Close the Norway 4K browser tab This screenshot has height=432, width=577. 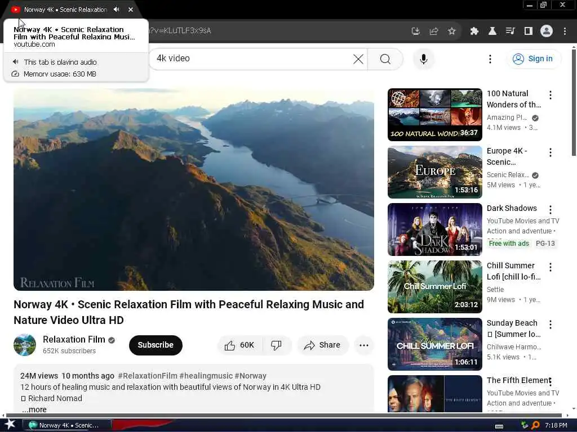(131, 10)
